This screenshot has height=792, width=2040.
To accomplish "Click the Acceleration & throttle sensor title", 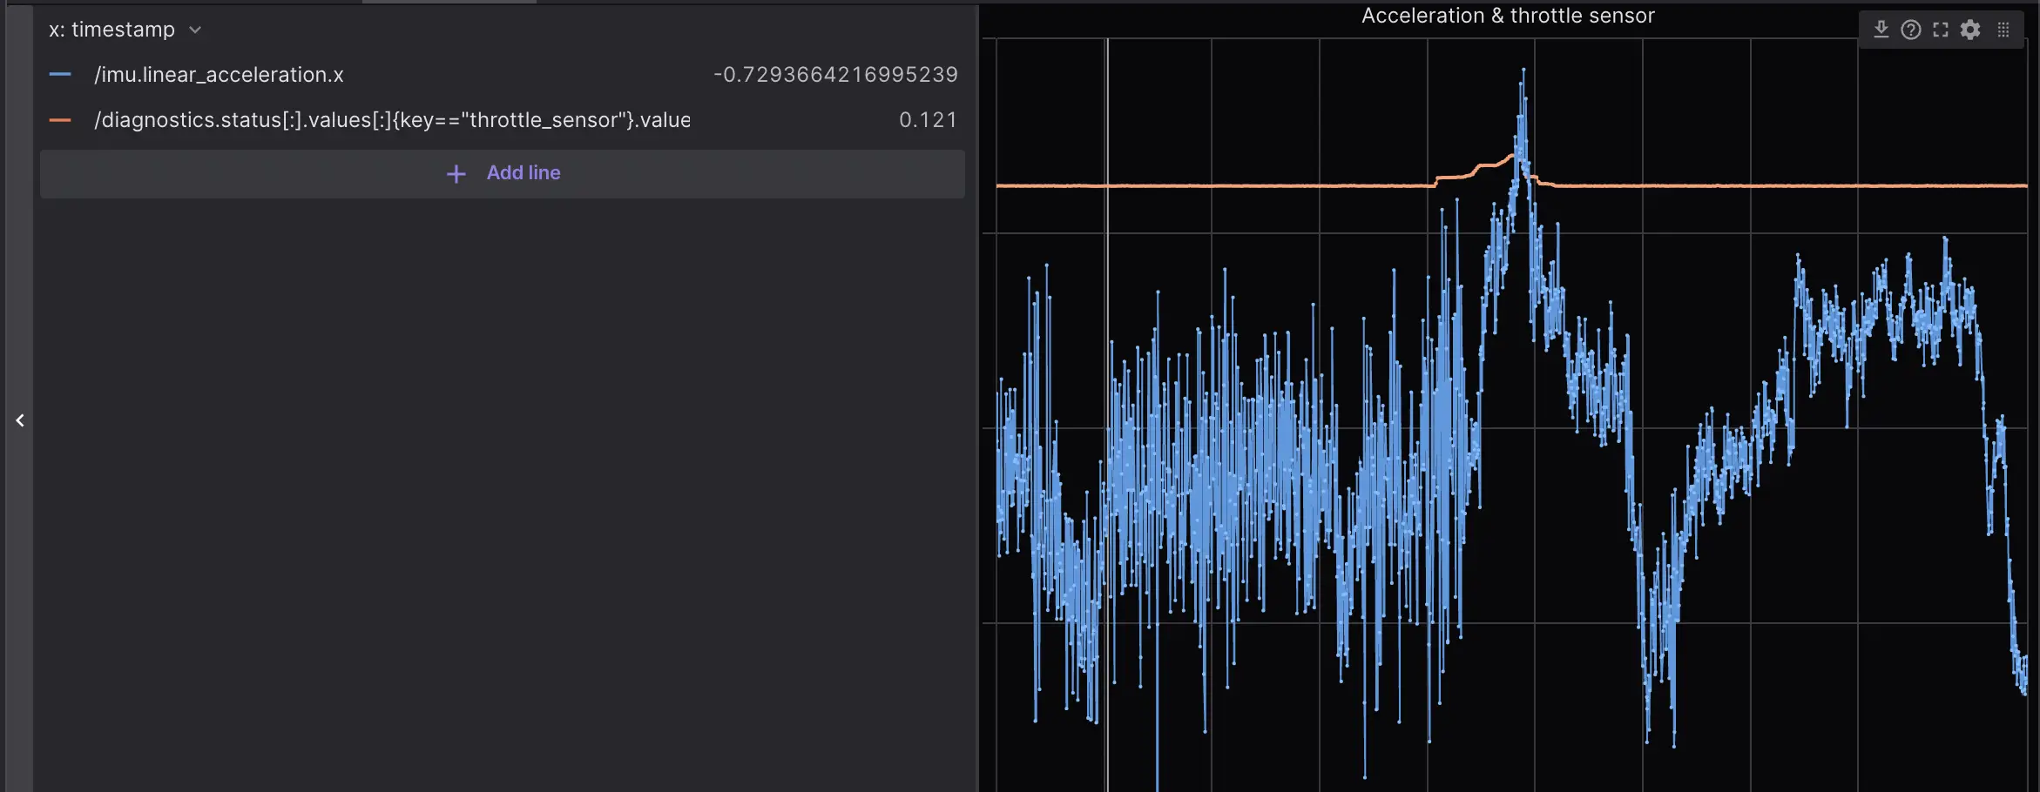I will 1507,16.
